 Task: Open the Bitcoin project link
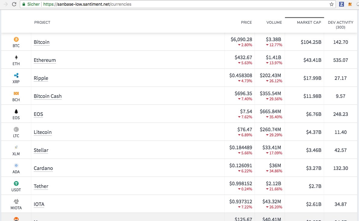(42, 42)
